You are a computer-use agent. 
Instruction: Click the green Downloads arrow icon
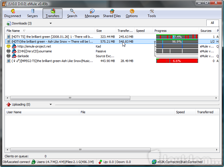tap(9, 23)
